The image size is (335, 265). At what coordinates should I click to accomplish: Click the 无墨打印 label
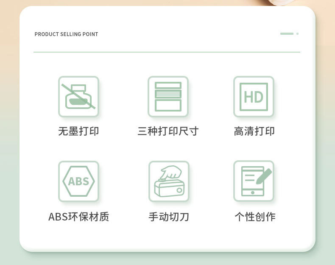pyautogui.click(x=78, y=131)
